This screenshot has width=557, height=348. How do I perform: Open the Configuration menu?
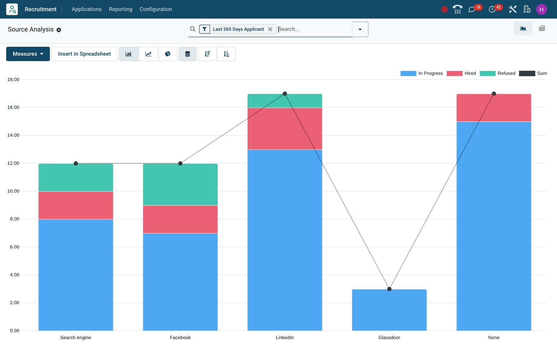[156, 9]
